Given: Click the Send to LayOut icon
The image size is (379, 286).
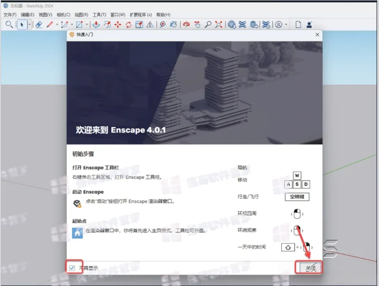Looking at the screenshot, I should tap(254, 25).
